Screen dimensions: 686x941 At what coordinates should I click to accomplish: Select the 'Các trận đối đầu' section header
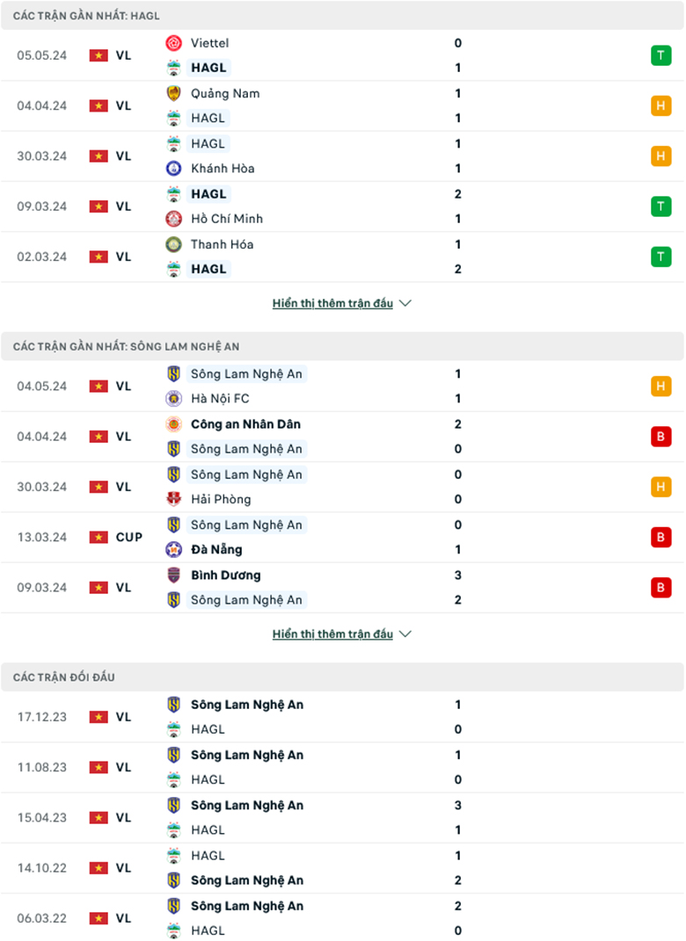point(64,677)
